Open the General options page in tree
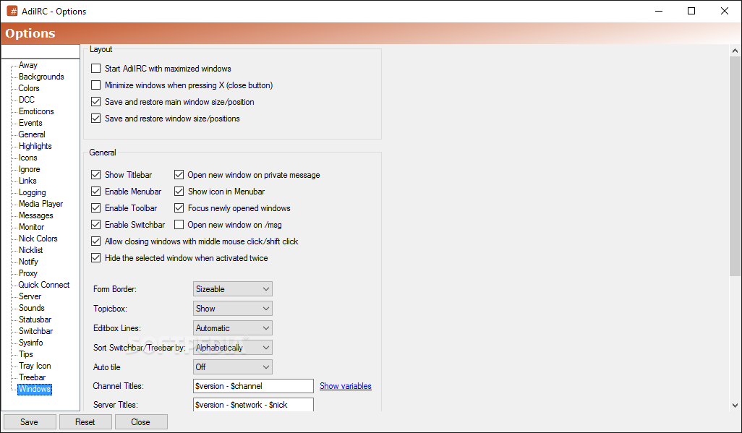The width and height of the screenshot is (742, 433). [32, 134]
